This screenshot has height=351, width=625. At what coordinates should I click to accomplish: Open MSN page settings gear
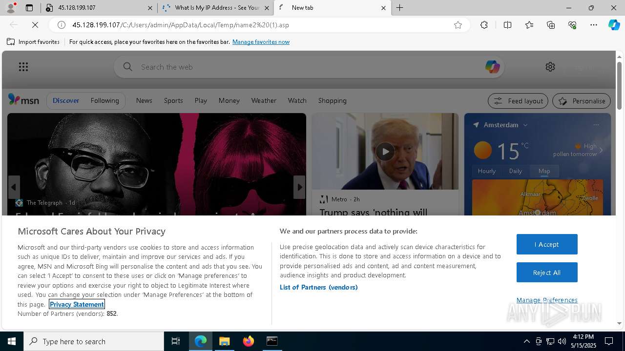[550, 67]
